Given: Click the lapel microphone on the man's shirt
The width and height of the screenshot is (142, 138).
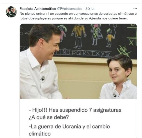Looking at the screenshot, I should [43, 78].
